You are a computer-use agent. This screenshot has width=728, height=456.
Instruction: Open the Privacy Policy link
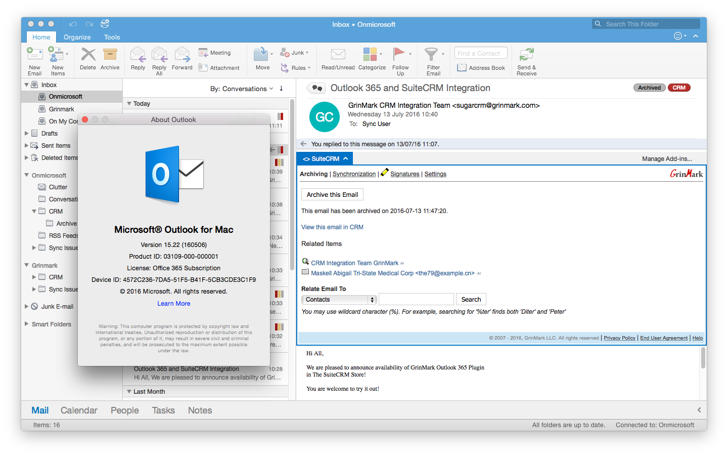click(619, 338)
